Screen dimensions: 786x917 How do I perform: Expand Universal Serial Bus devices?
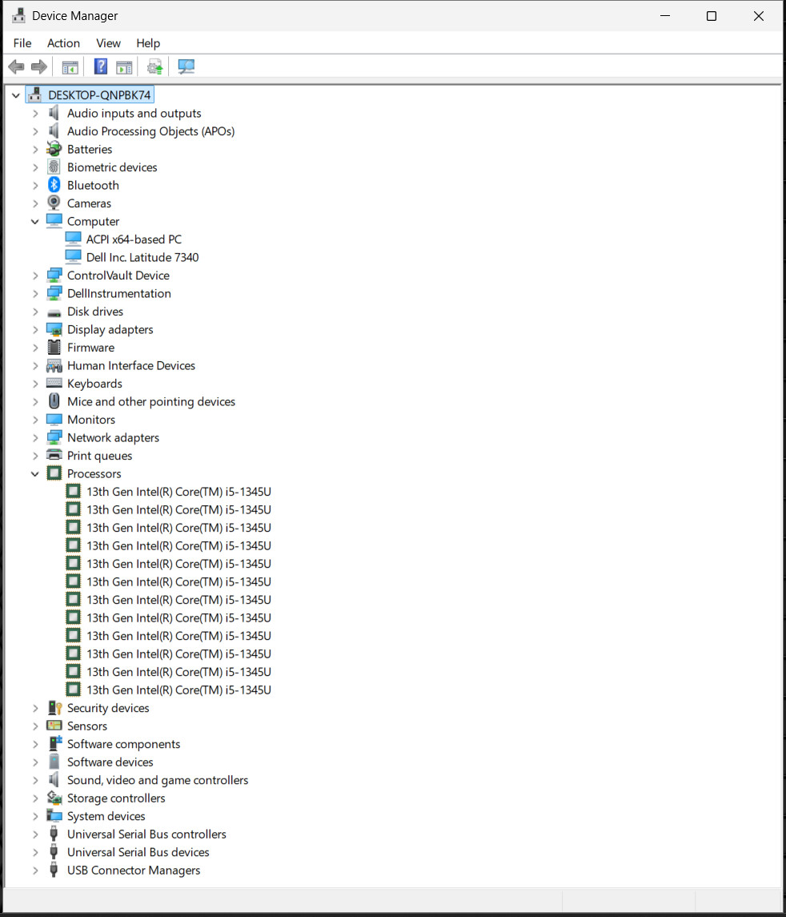click(35, 852)
